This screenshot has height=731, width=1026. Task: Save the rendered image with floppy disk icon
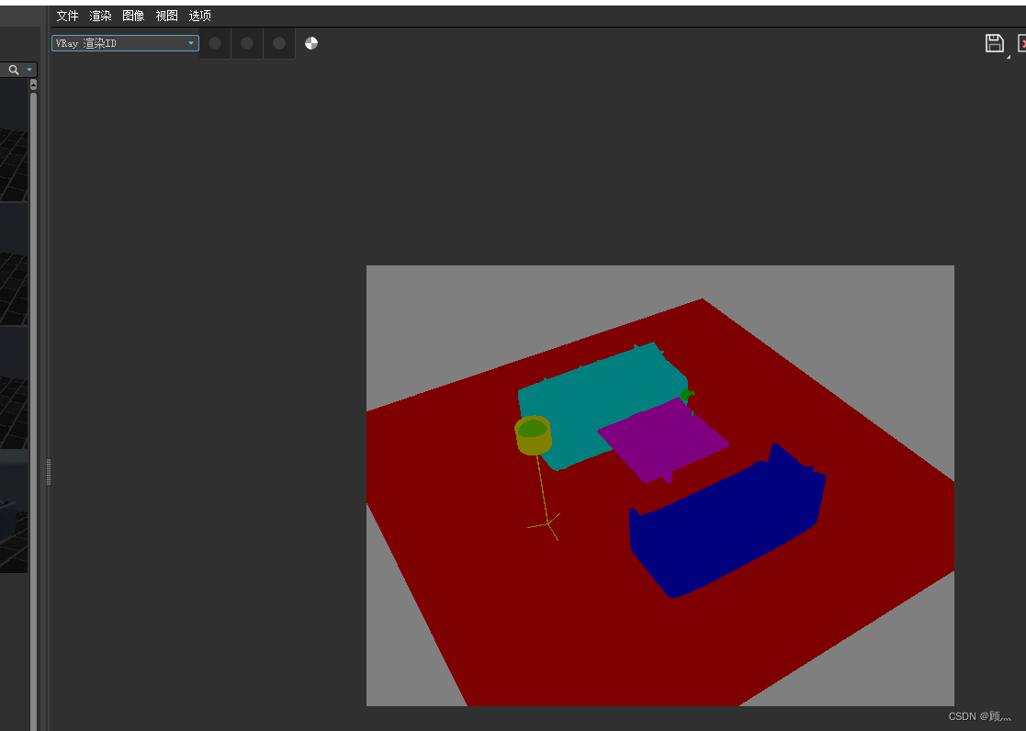(995, 42)
